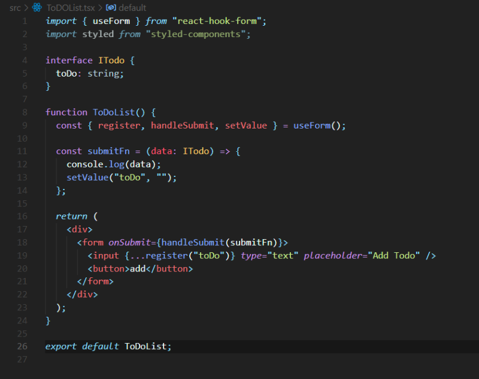Click line number 12 in the gutter
The image size is (479, 379).
coord(22,164)
